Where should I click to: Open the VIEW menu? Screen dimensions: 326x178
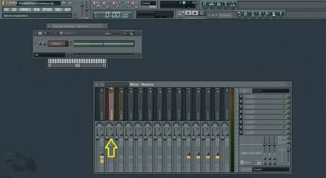pyautogui.click(x=37, y=9)
